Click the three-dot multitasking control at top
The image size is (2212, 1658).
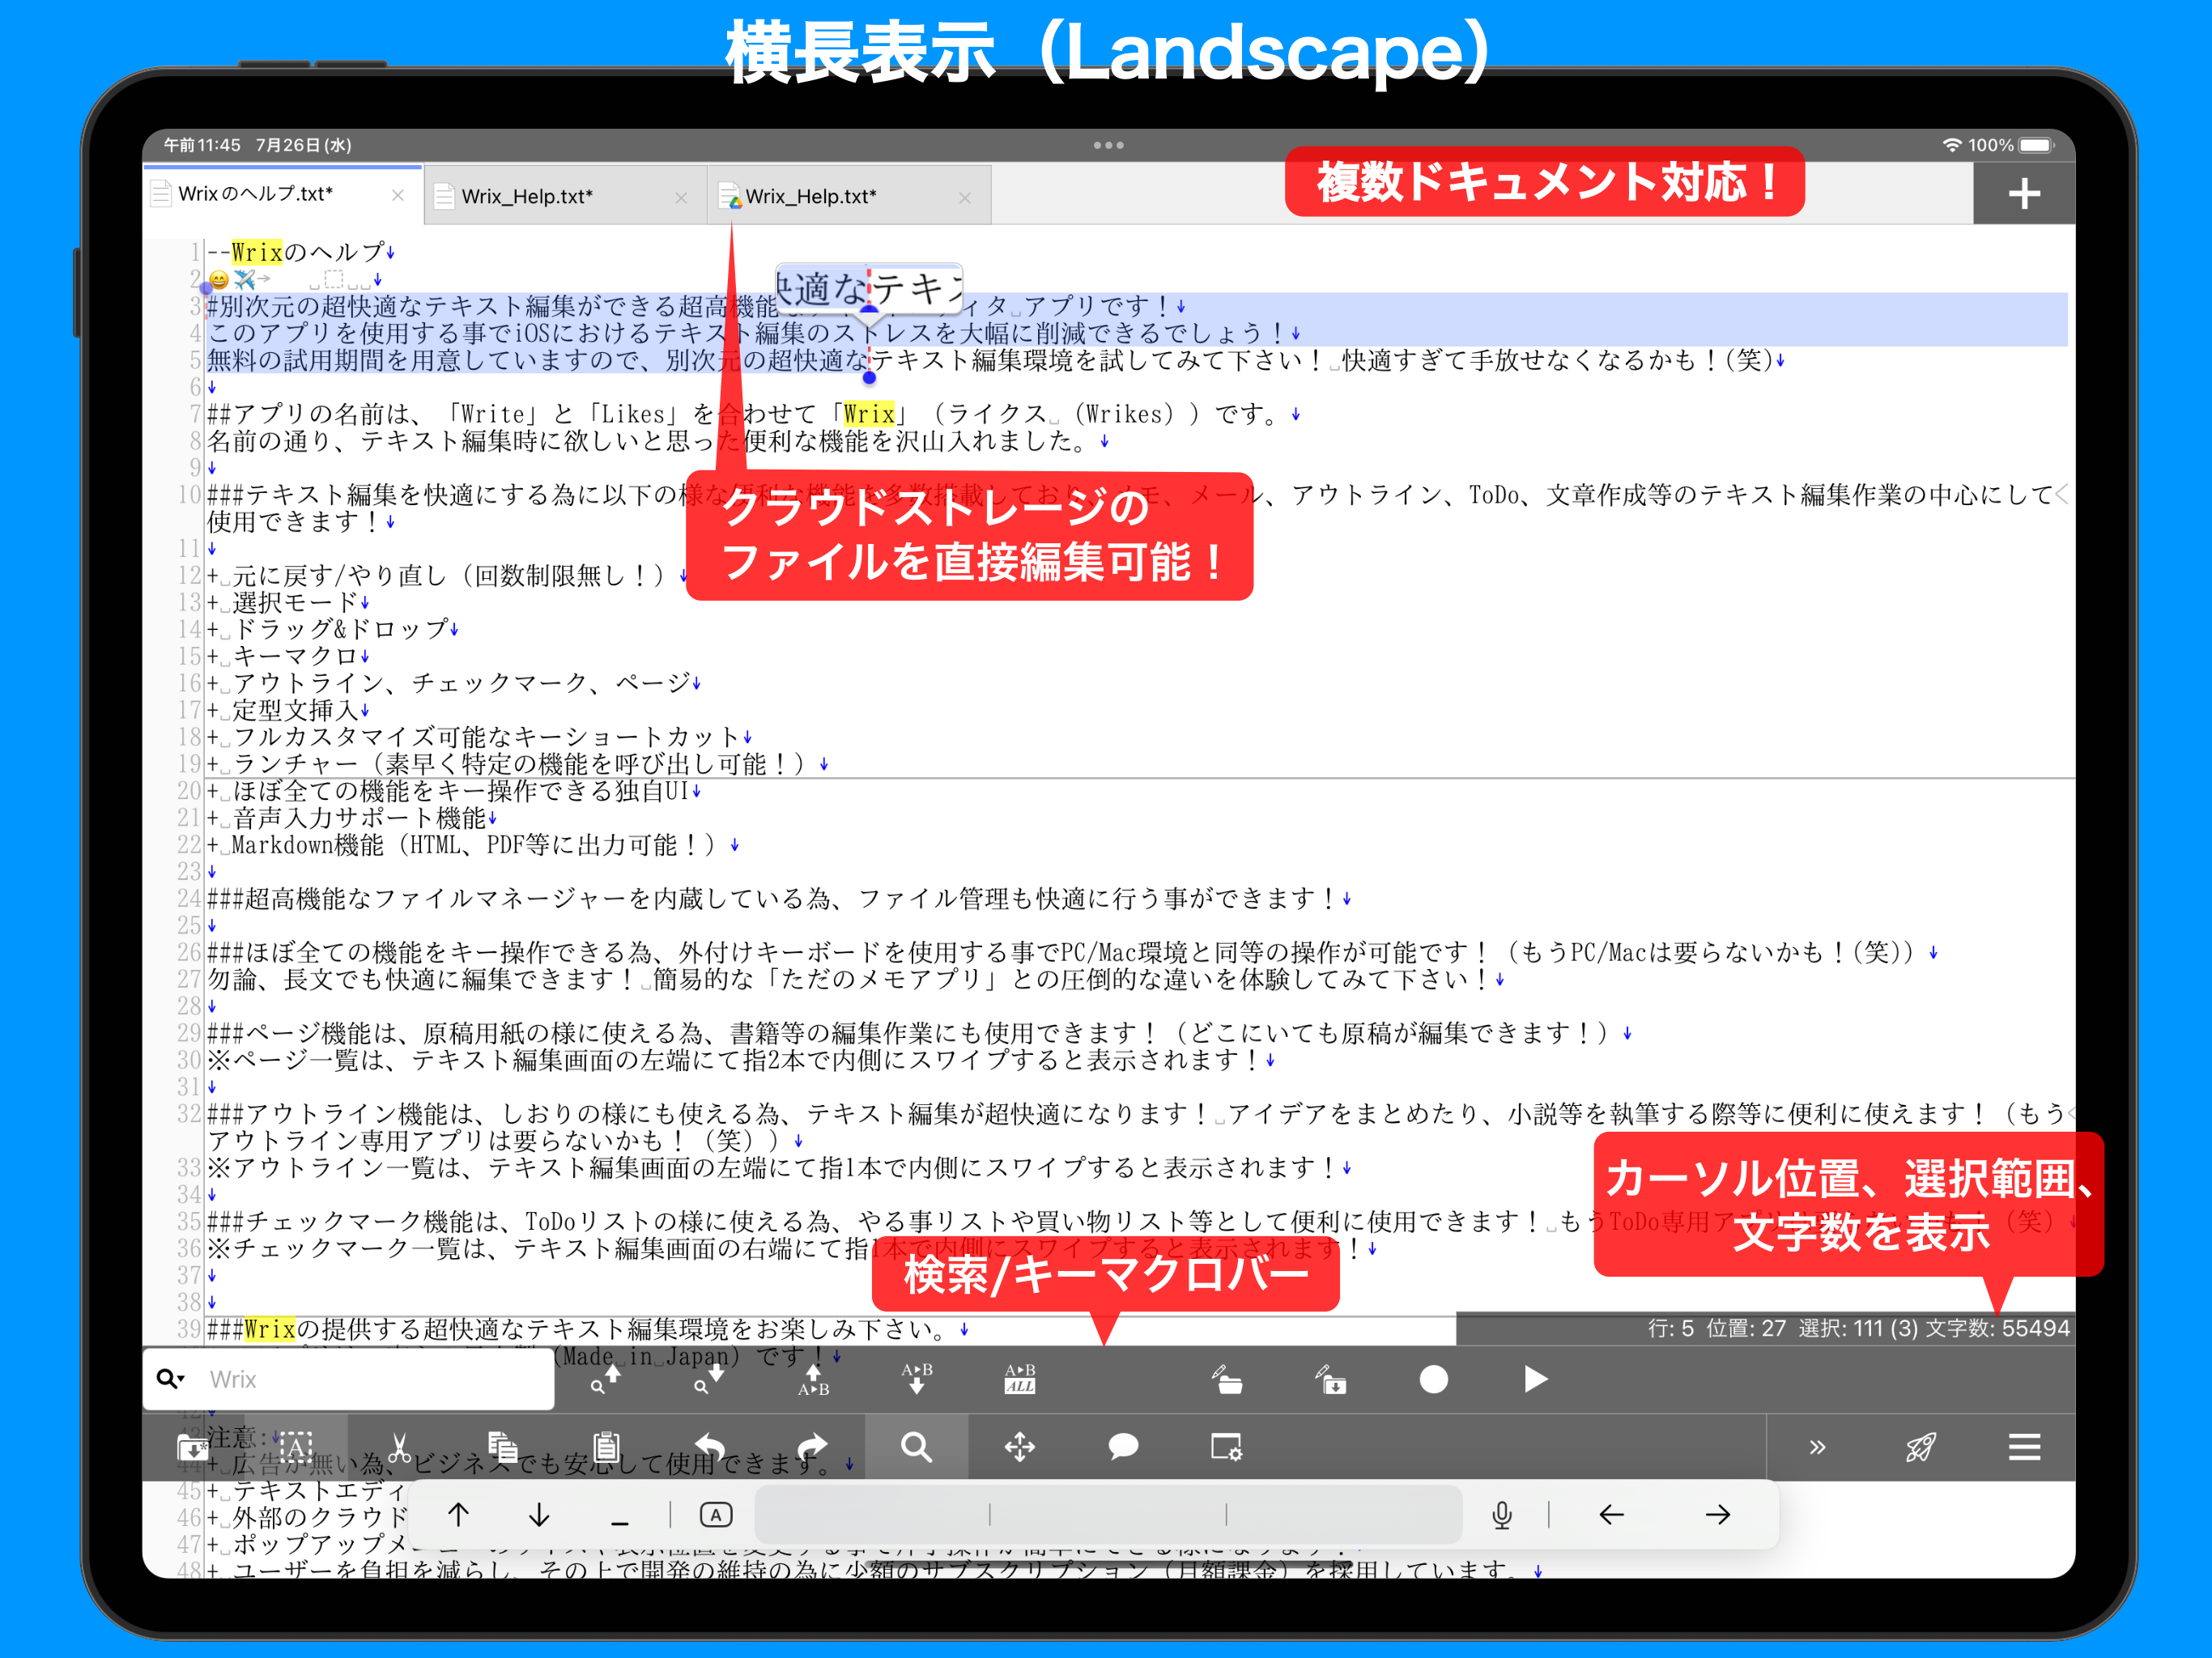tap(1108, 145)
